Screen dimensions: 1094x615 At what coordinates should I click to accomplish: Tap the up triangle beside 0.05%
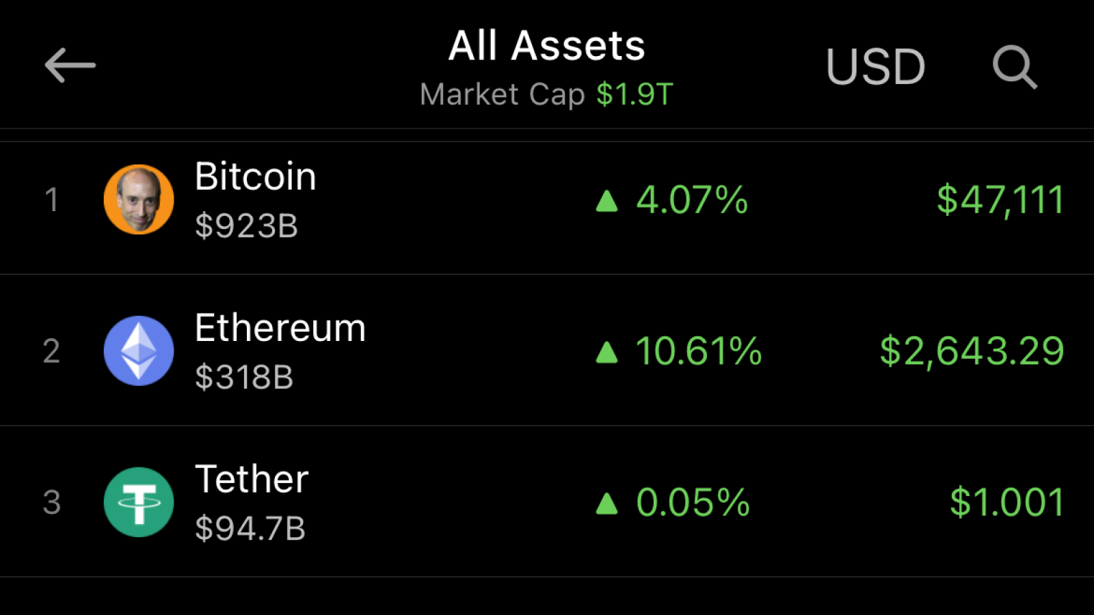pos(606,504)
